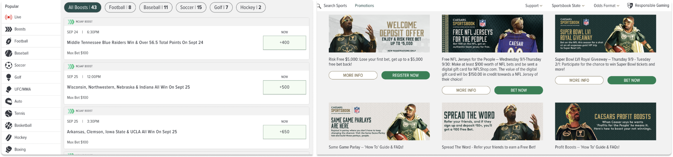This screenshot has width=673, height=157.
Task: Select the UFC/MMA glove icon
Action: point(9,89)
